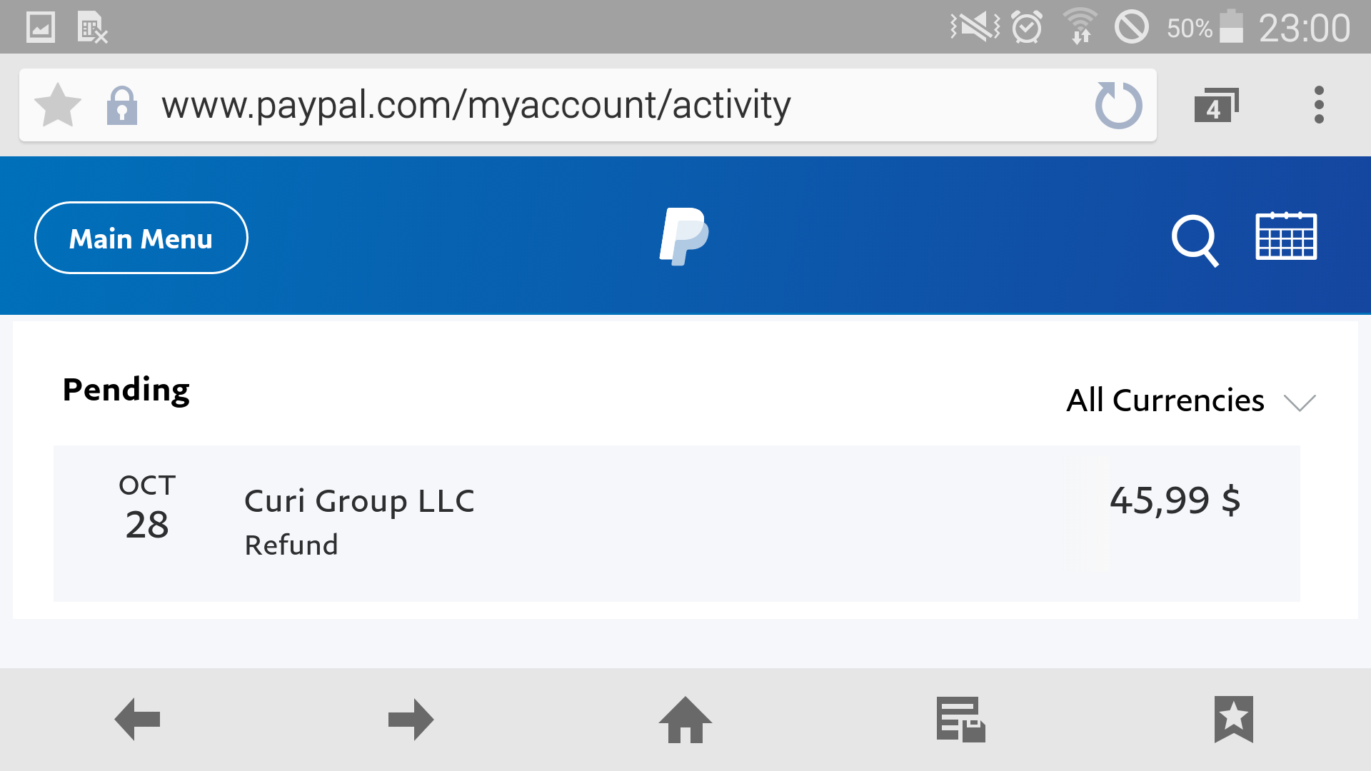Select the OCT 28 transaction date
Viewport: 1371px width, 771px height.
[147, 507]
